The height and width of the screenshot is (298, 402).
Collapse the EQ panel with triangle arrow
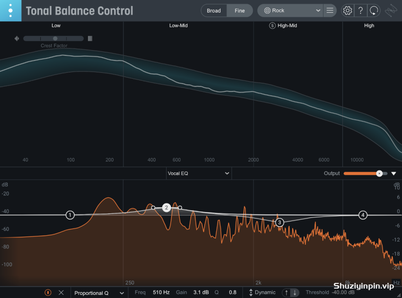pyautogui.click(x=393, y=174)
